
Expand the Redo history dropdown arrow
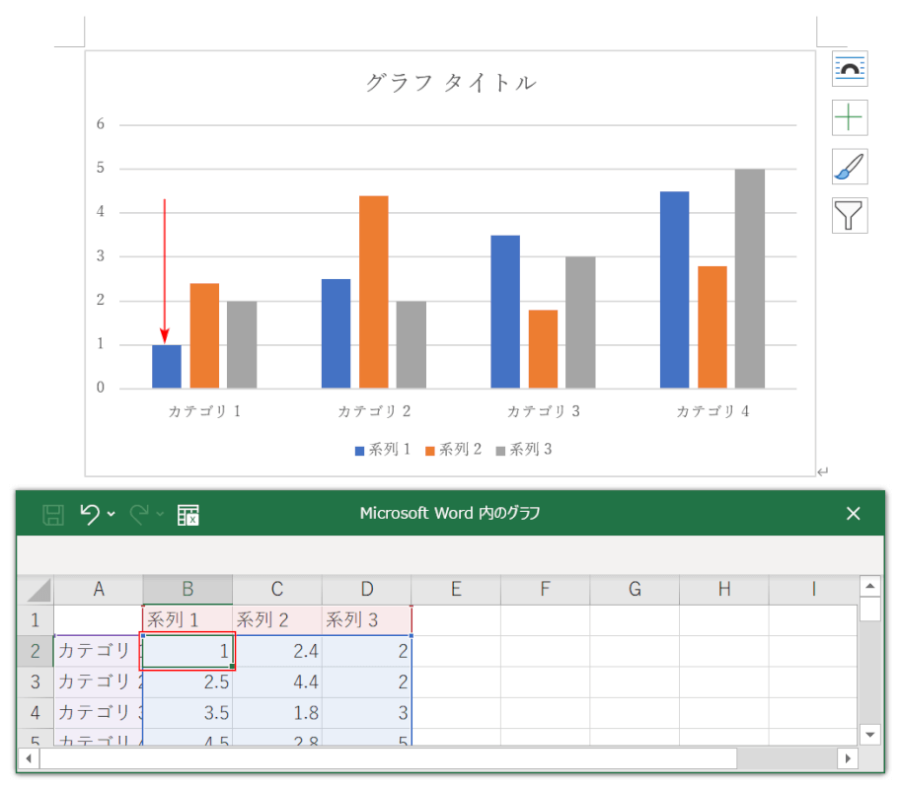point(161,515)
